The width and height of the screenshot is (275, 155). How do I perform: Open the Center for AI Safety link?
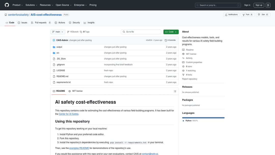pyautogui.click(x=68, y=114)
